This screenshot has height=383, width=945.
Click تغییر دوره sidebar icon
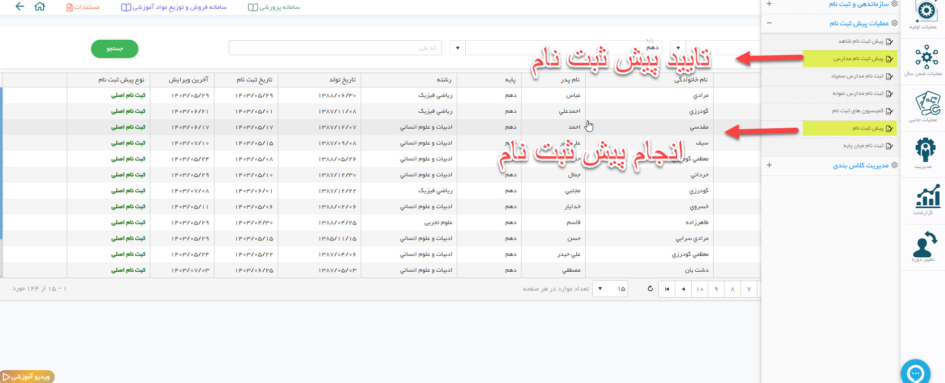925,245
